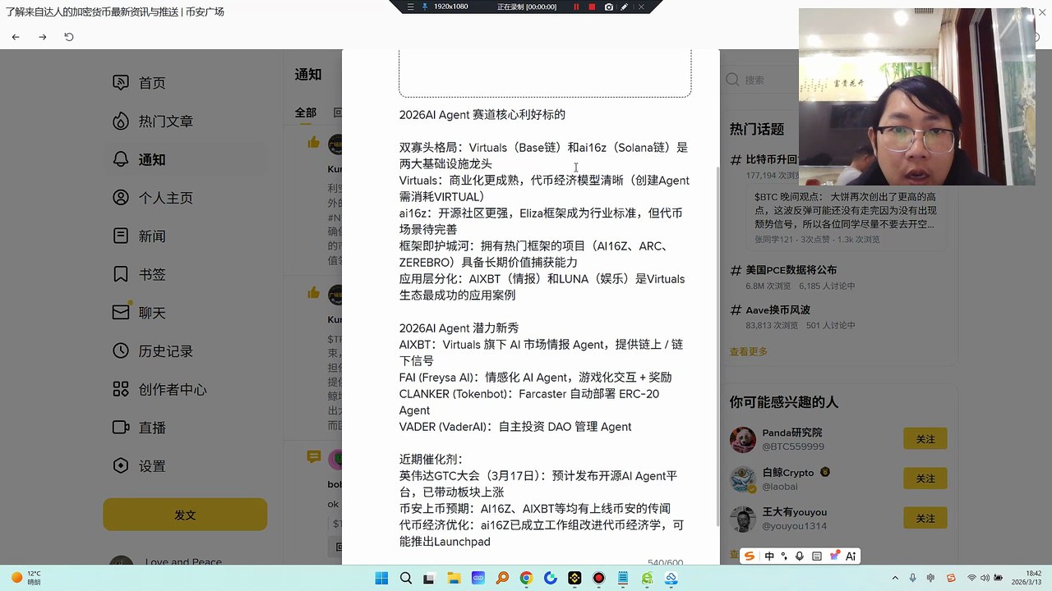Open 历史记录 history
This screenshot has height=591, width=1052.
153,351
